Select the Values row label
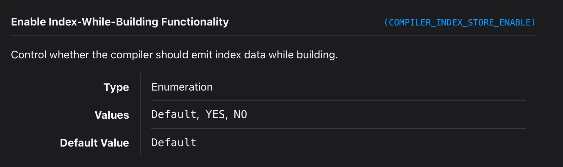The height and width of the screenshot is (167, 563). tap(112, 115)
